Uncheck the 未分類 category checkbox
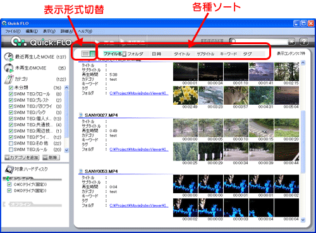Screen dimensions: 316x233 (11, 88)
